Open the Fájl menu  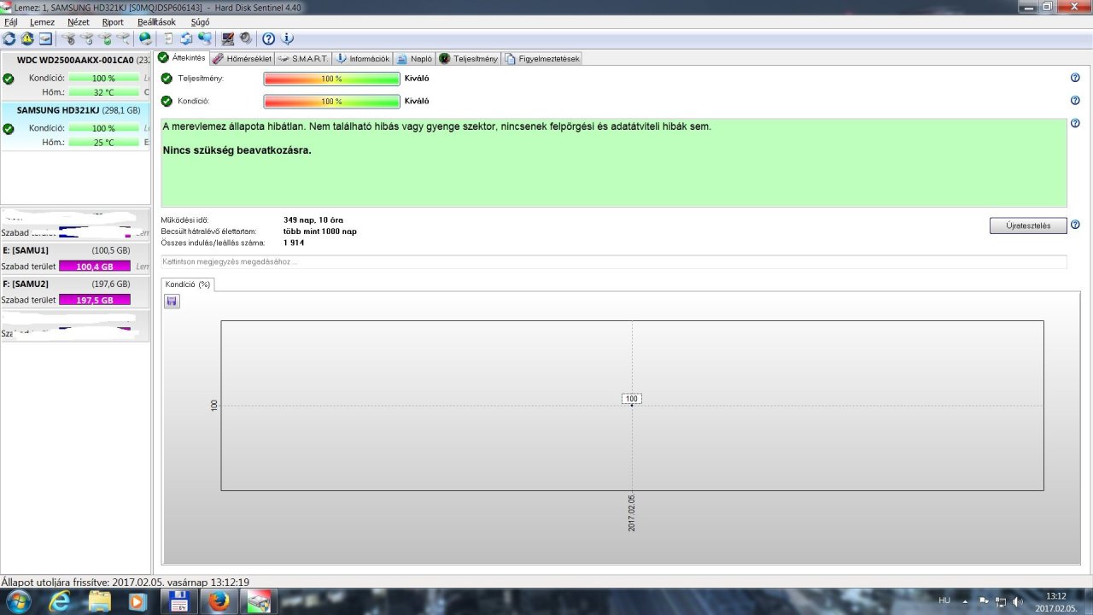pyautogui.click(x=11, y=22)
